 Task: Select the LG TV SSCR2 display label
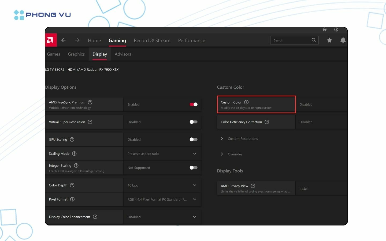click(x=82, y=69)
